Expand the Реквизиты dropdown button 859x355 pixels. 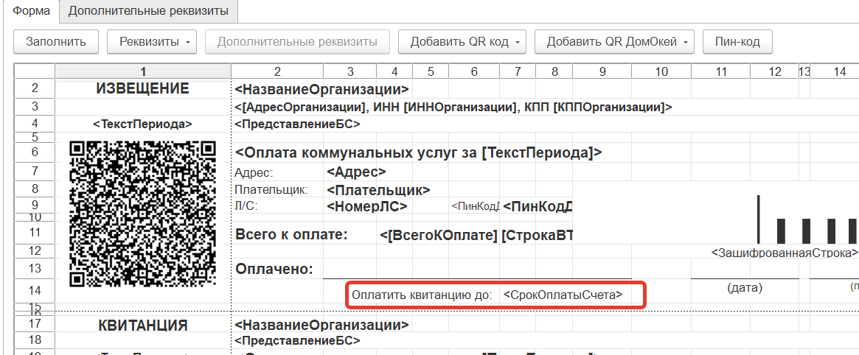152,42
